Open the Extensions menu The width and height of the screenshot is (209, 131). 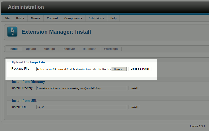(96, 18)
